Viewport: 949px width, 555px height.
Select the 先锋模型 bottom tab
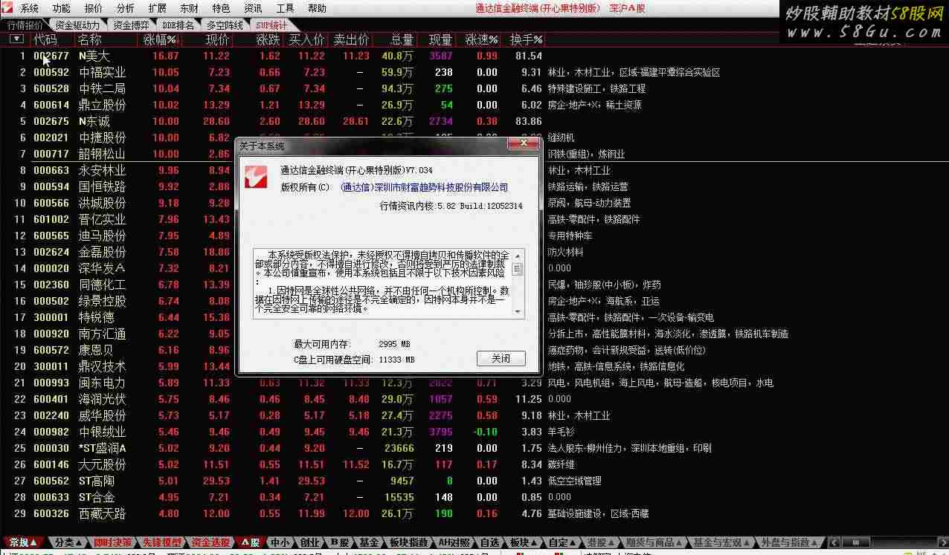161,542
